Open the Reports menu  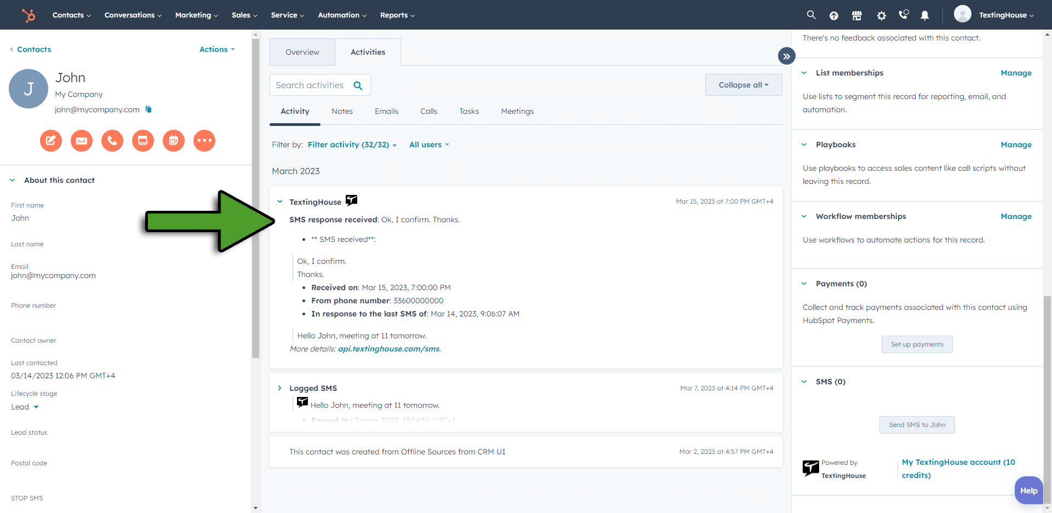pyautogui.click(x=397, y=15)
